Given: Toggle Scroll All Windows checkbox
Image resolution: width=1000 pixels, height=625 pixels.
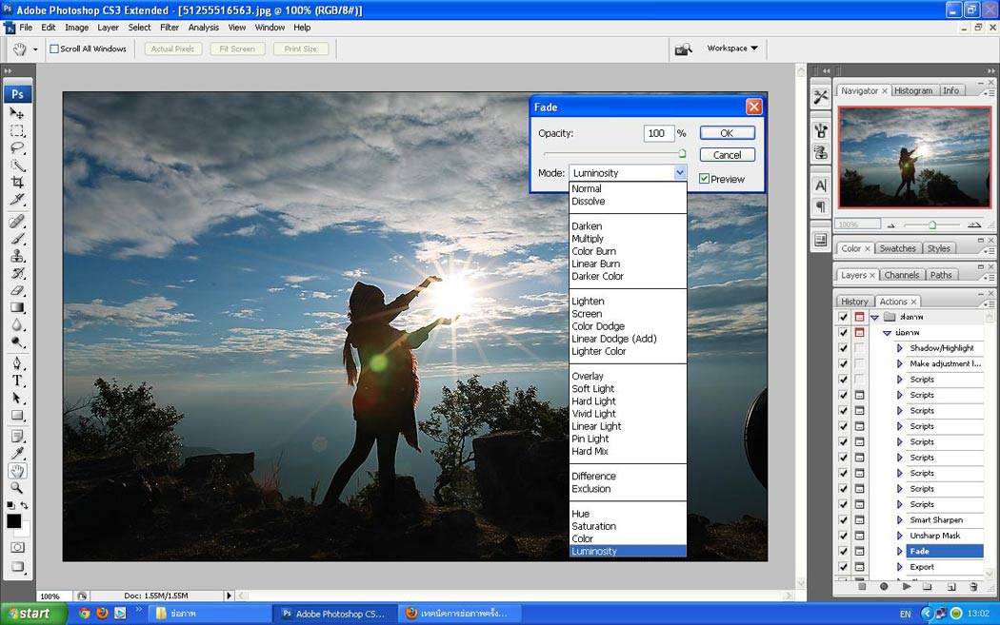Looking at the screenshot, I should tap(54, 49).
